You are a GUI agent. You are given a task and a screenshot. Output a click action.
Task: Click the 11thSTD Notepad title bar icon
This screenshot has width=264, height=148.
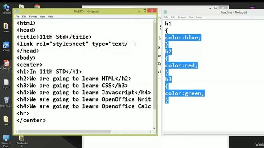tap(16, 12)
